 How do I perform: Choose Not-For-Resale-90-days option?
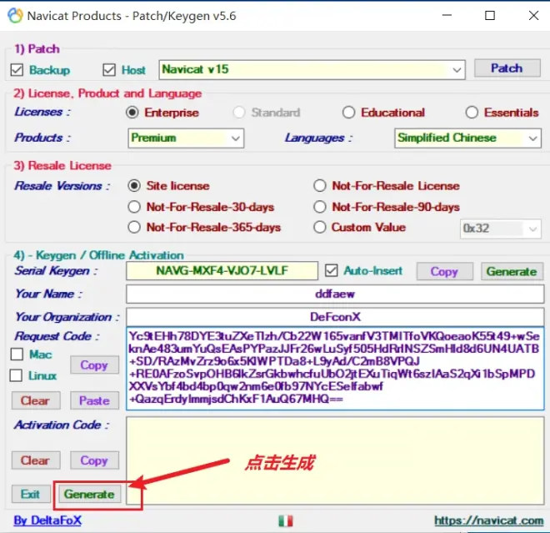coord(319,207)
